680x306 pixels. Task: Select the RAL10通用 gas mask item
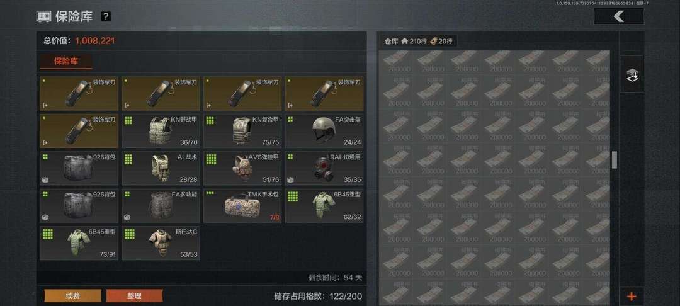click(324, 168)
